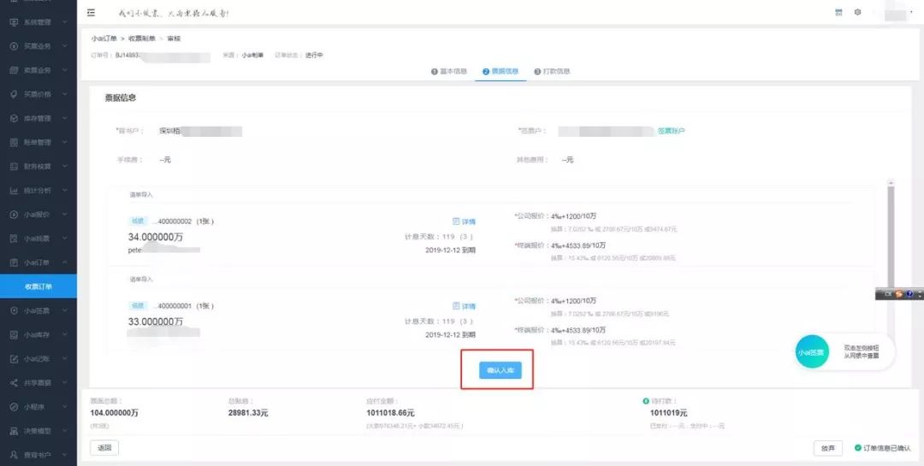924x466 pixels.
Task: Expand the 卖票业务 menu chevron
Action: 64,70
